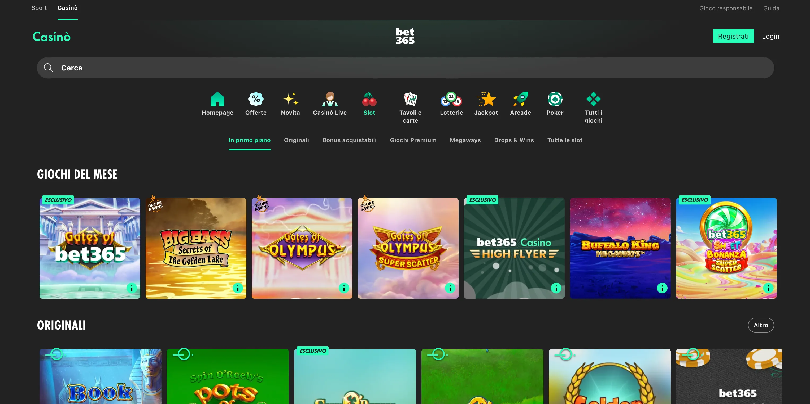This screenshot has height=404, width=810.
Task: Switch to the Megaways tab
Action: click(465, 140)
